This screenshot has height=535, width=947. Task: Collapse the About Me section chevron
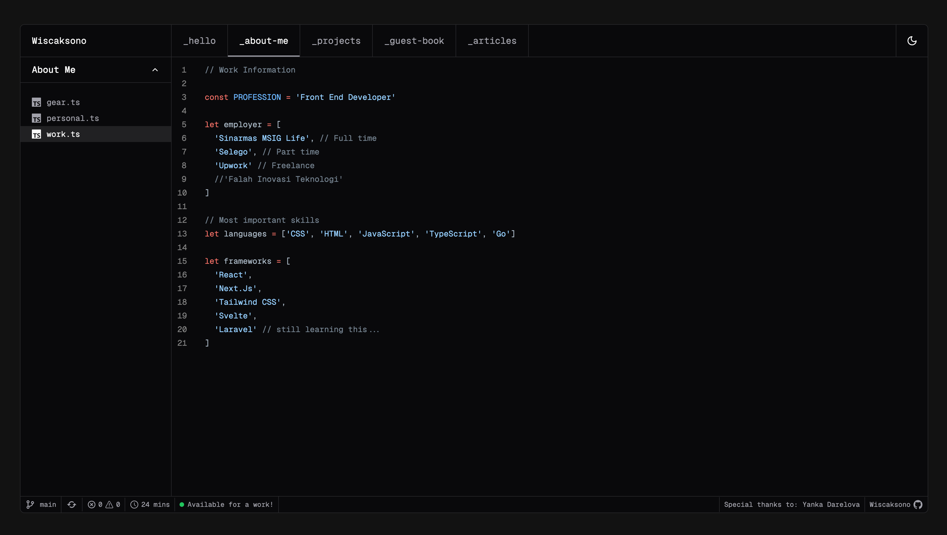pyautogui.click(x=155, y=70)
